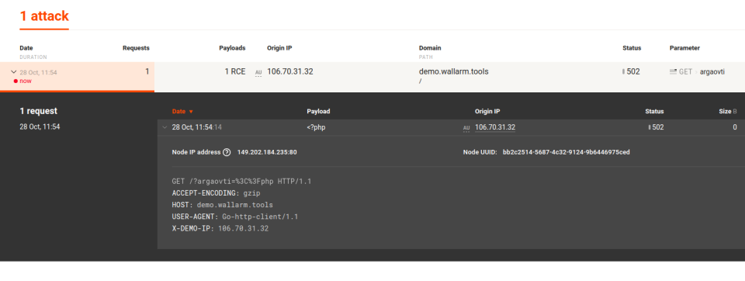745x281 pixels.
Task: Collapse the 11:54:14 request details chevron
Action: coord(165,127)
